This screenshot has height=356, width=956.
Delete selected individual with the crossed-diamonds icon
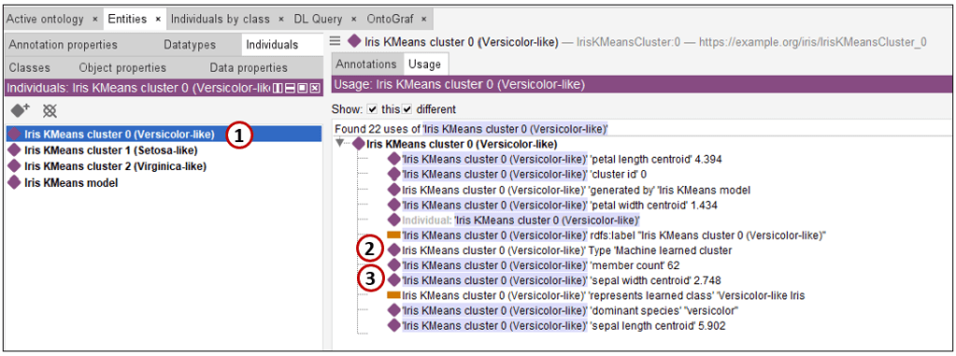[50, 110]
